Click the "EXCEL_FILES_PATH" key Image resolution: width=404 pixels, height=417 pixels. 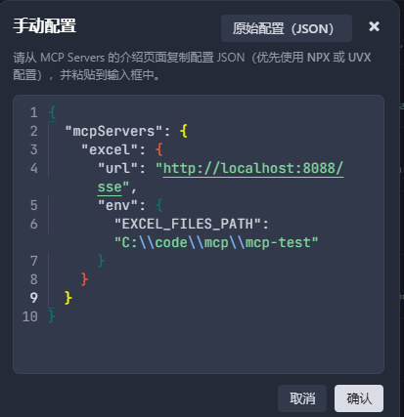coord(187,225)
